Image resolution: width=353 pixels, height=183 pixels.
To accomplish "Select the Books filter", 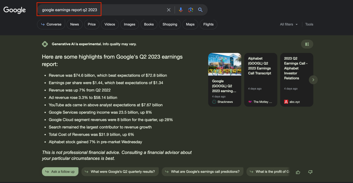I will (x=149, y=24).
